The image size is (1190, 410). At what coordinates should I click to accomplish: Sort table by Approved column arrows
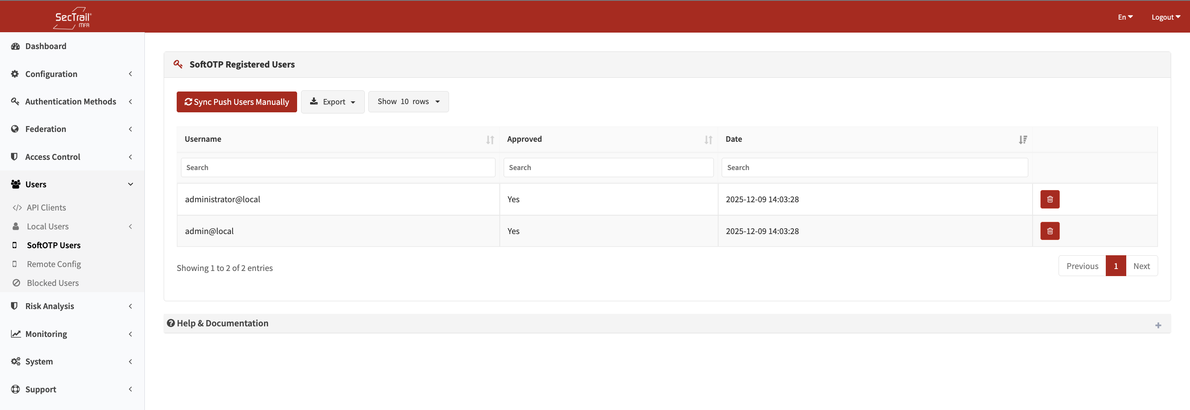708,140
